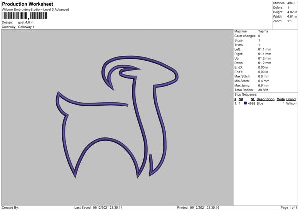The height and width of the screenshot is (211, 299).
Task: Click the Blue thread description
Action: tap(260, 103)
